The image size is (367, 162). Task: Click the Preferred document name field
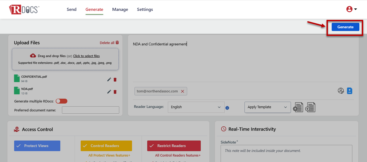(90, 110)
